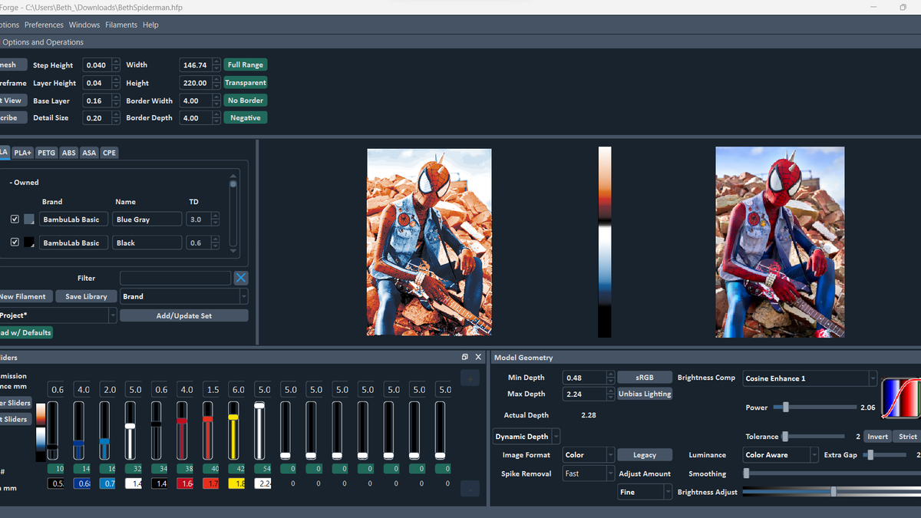
Task: Open the Filaments menu
Action: pos(121,25)
